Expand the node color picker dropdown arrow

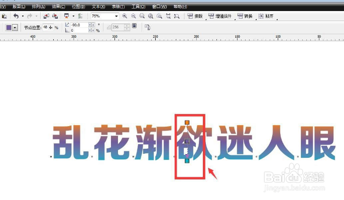[15, 28]
